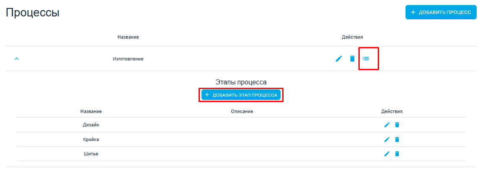Click the Название header in stages table
Image resolution: width=480 pixels, height=173 pixels.
pos(91,111)
